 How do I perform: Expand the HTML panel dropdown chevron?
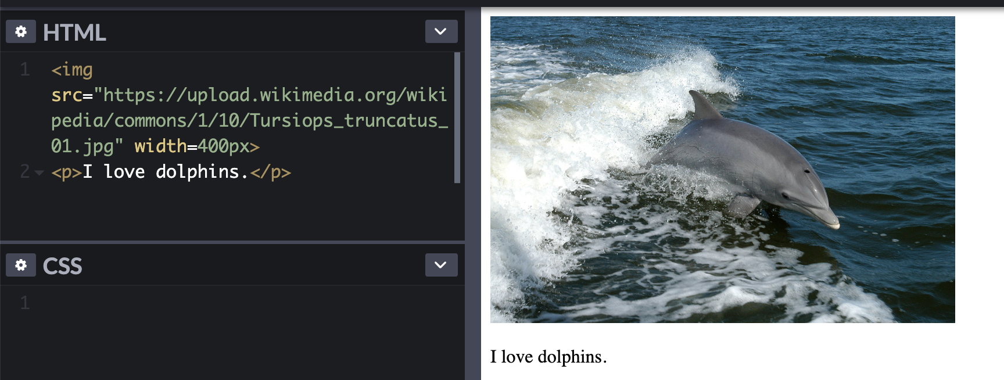441,31
